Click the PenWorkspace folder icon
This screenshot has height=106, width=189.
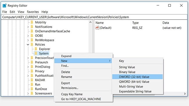point(32,40)
